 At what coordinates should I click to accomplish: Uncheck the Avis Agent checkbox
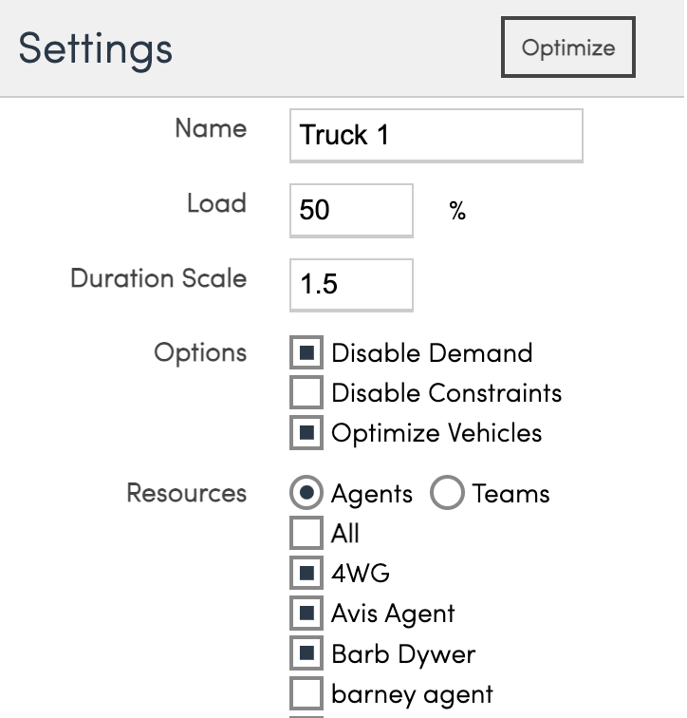(306, 614)
